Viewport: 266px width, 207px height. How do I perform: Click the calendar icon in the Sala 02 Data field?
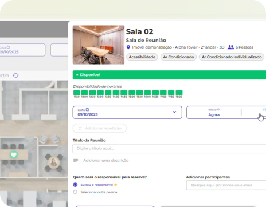coord(87,110)
